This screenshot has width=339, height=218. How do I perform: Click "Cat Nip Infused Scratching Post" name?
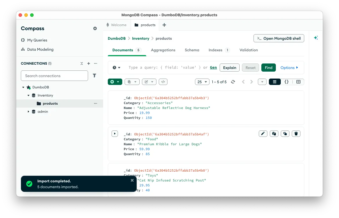click(172, 180)
